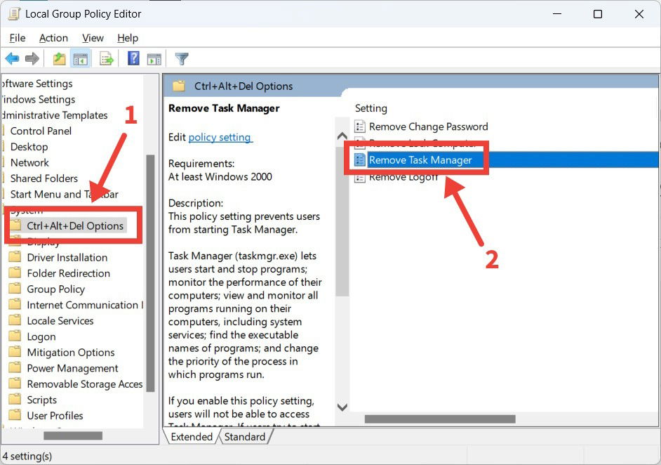
Task: Click the Power Management folder icon
Action: pos(15,368)
